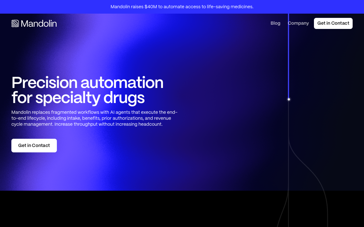Open the Blog page
Image resolution: width=364 pixels, height=227 pixels.
(275, 23)
